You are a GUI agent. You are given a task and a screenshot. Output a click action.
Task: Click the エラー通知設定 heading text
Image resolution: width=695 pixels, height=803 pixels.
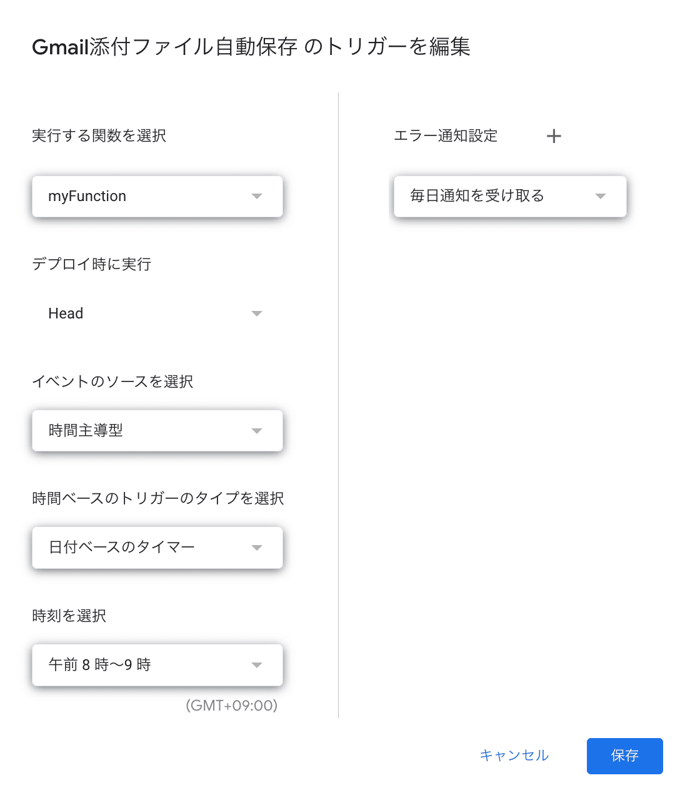[445, 135]
